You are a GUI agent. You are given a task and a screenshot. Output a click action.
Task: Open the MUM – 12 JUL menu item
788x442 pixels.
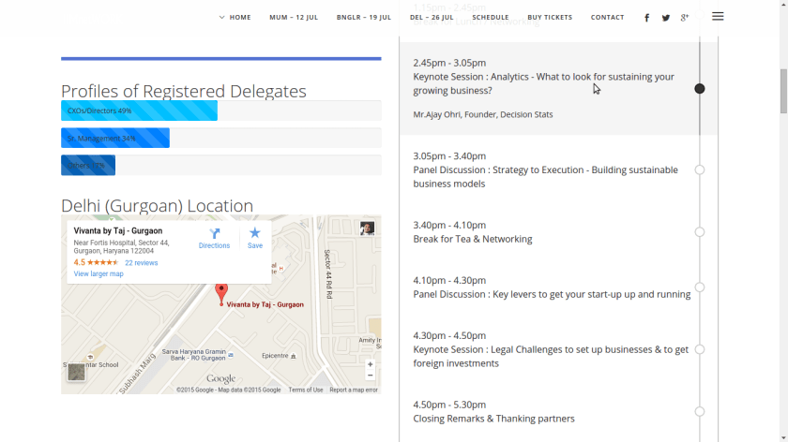(x=291, y=17)
